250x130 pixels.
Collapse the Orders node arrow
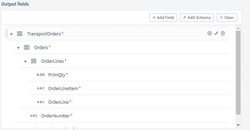[x=18, y=48]
